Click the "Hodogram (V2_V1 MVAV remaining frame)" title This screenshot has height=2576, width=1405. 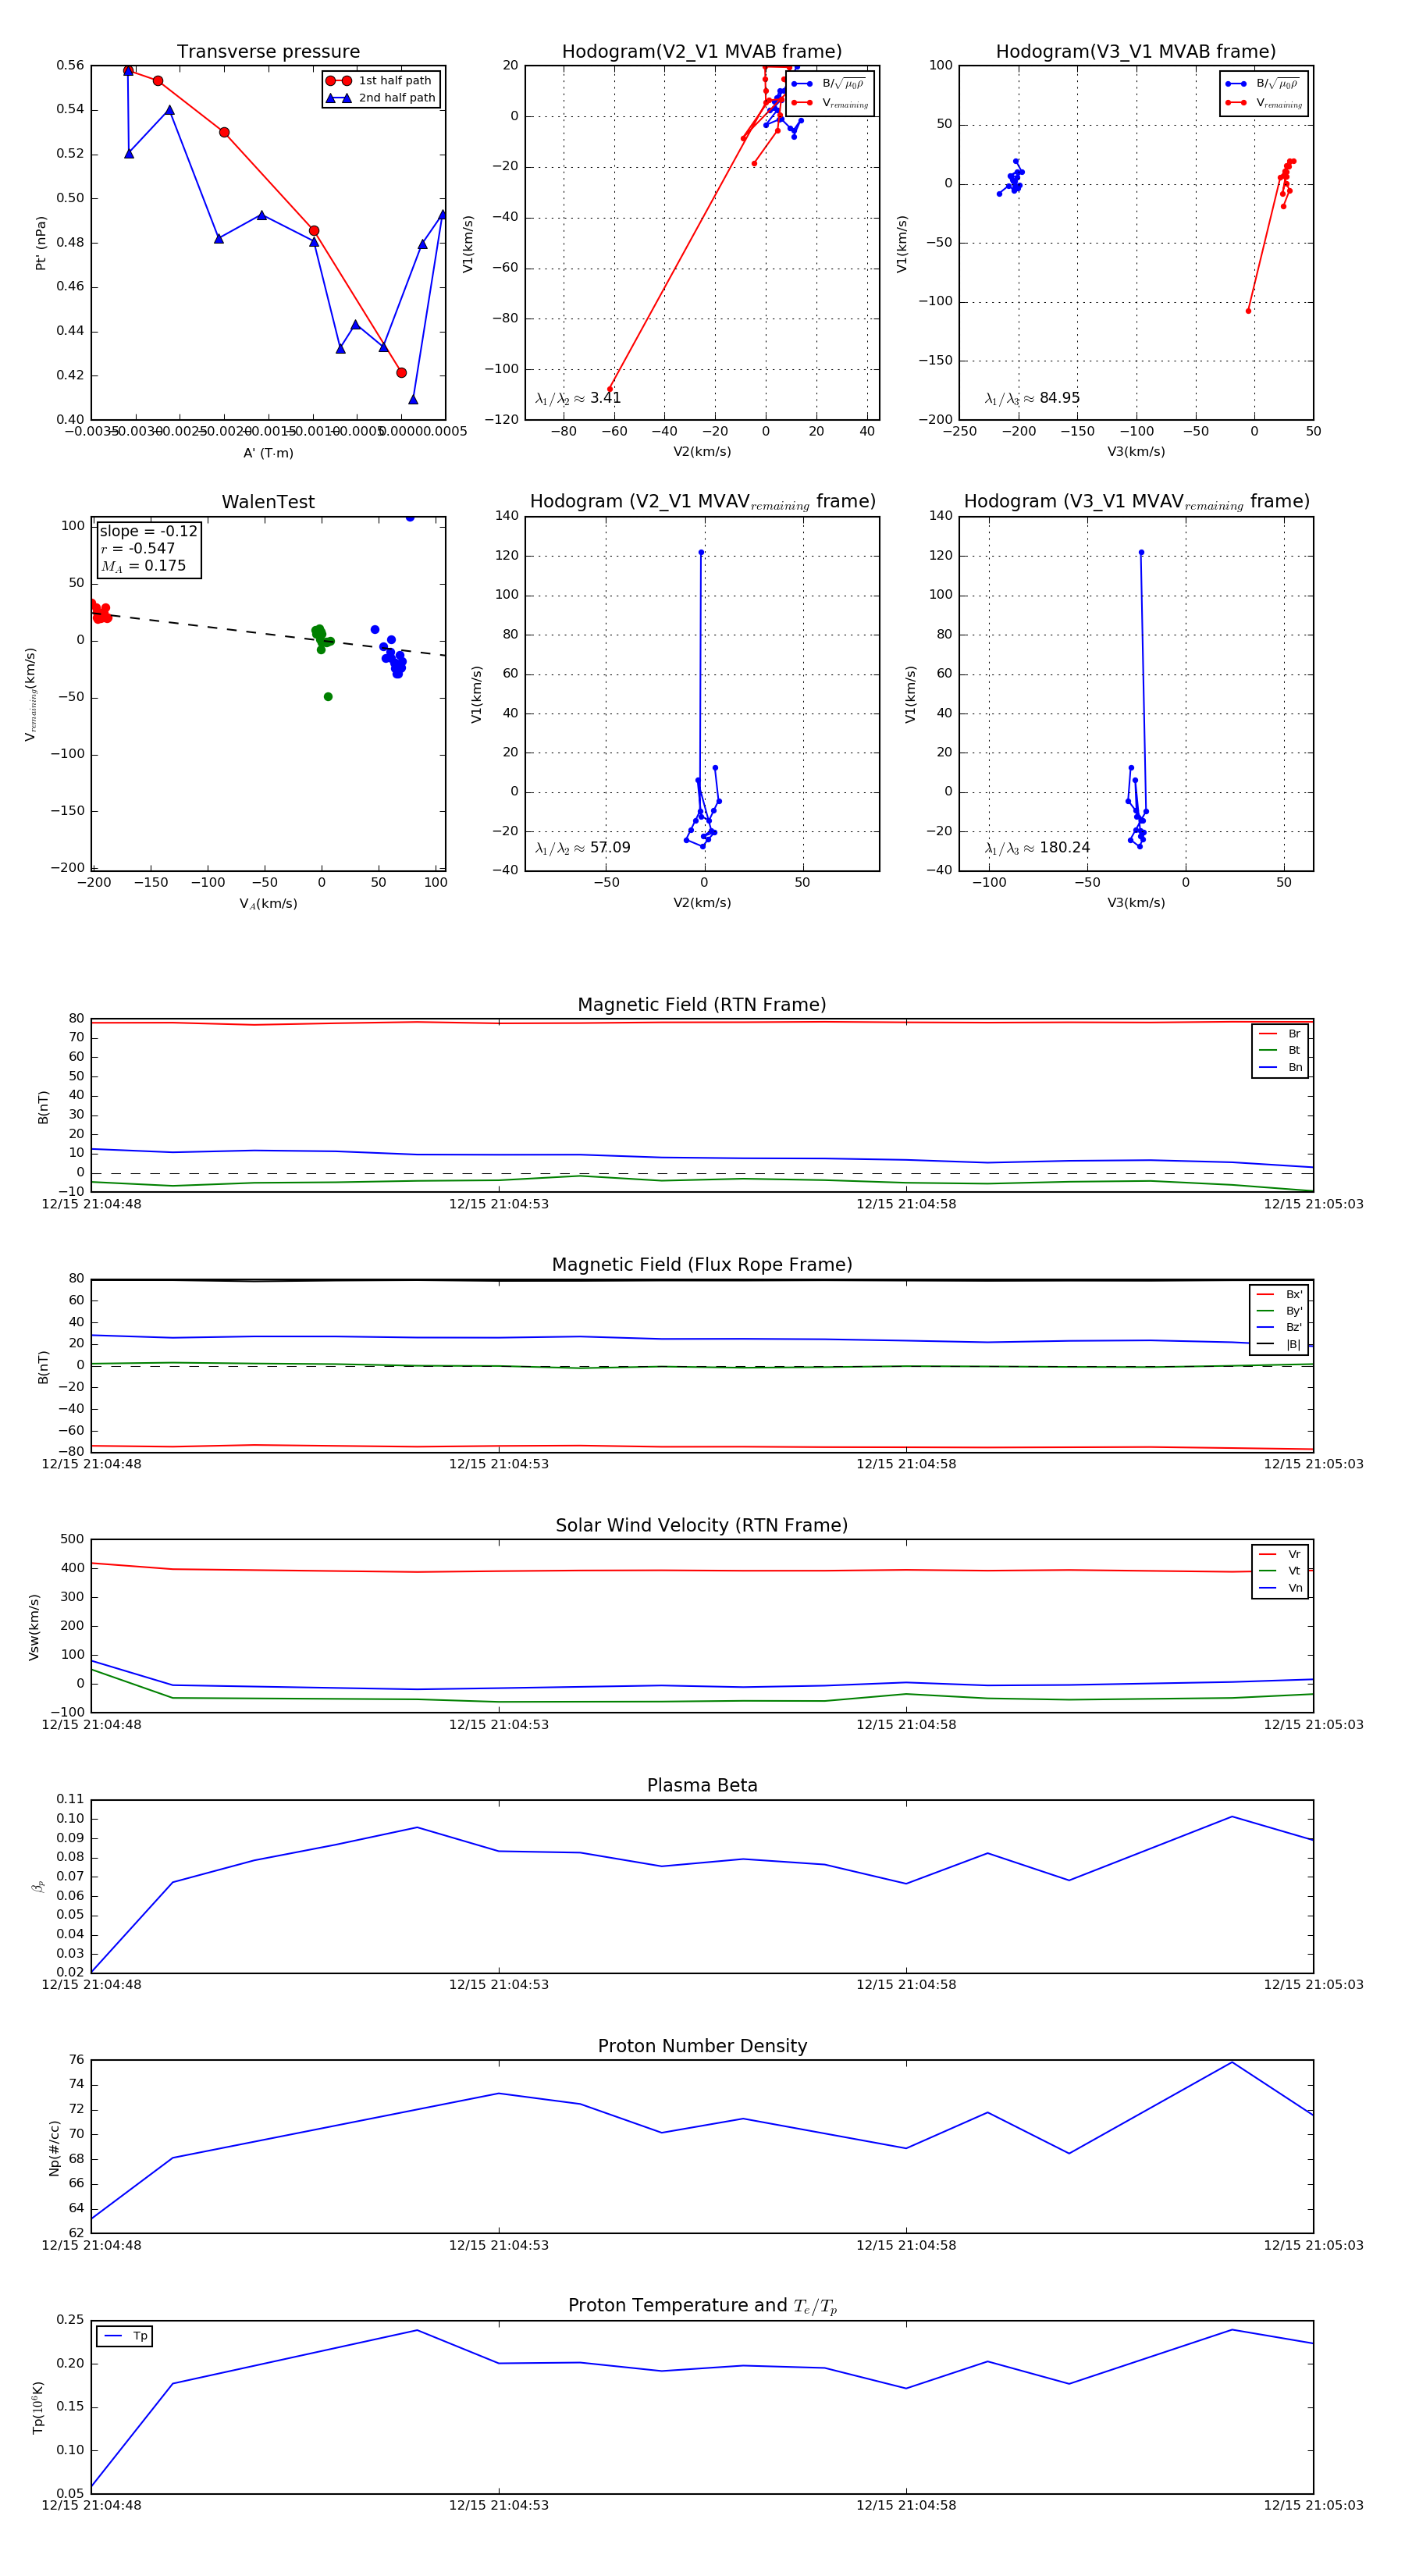point(702,502)
